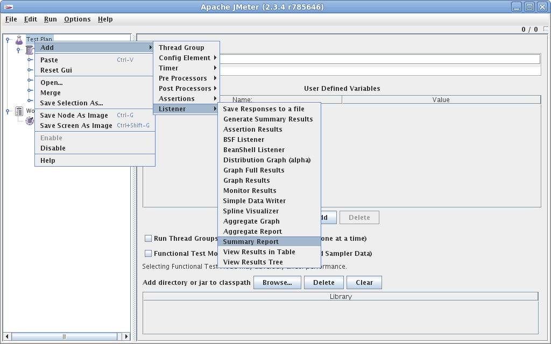This screenshot has height=344, width=551.
Task: Click the 0 / 0 thread counter
Action: tap(529, 30)
